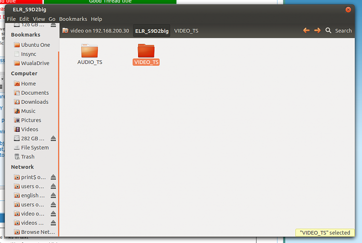Screen dimensions: 362x243
Task: Eject the video o… network share
Action: [53, 214]
